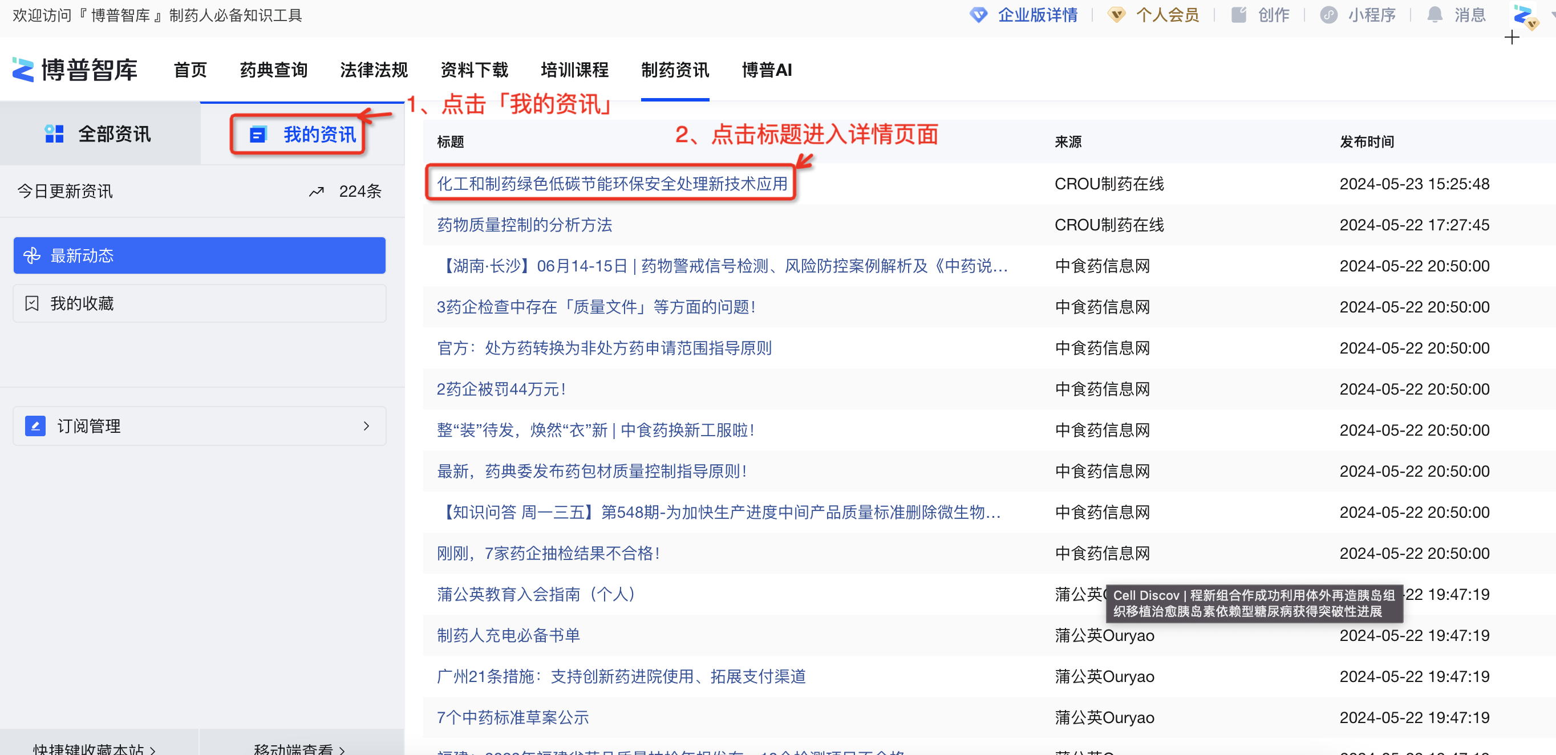Open the user avatar in top right
1556x755 pixels.
1525,17
